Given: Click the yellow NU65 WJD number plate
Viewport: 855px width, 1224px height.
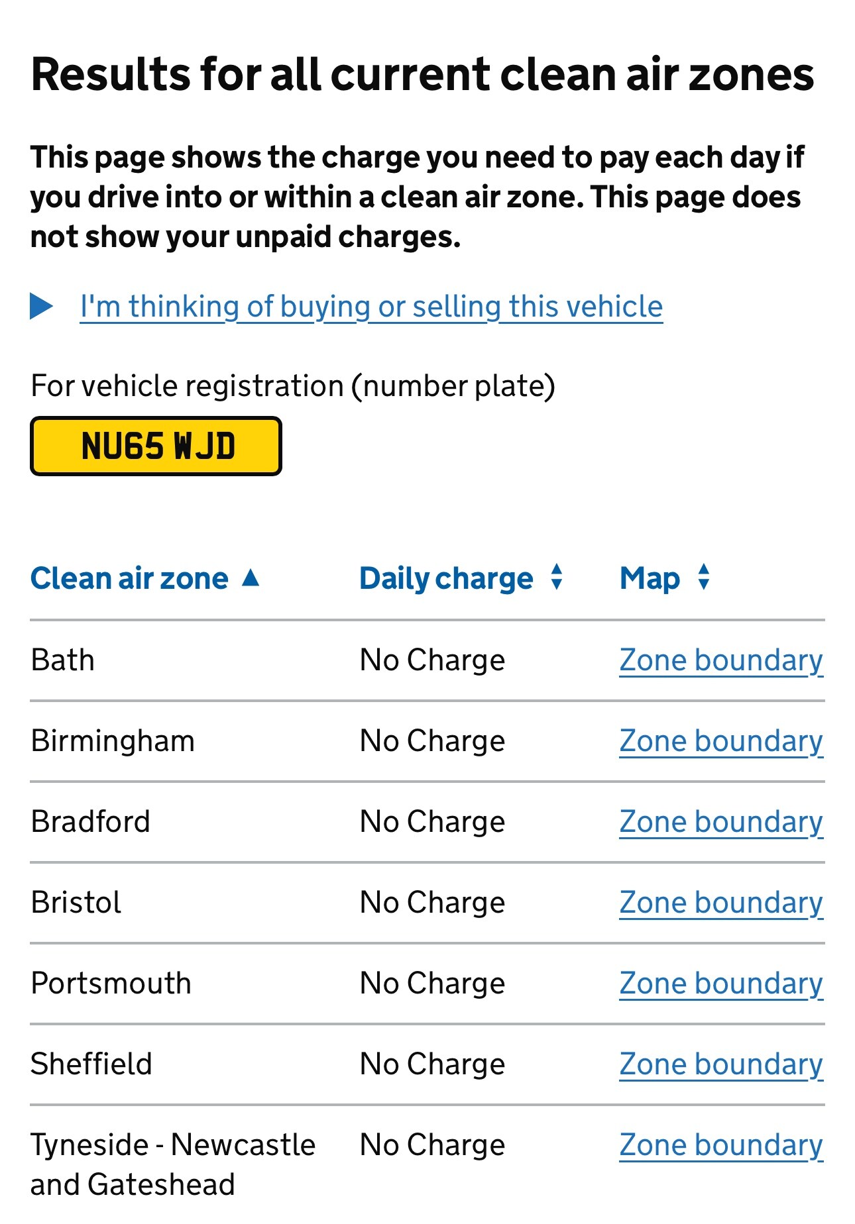Looking at the screenshot, I should [x=156, y=446].
